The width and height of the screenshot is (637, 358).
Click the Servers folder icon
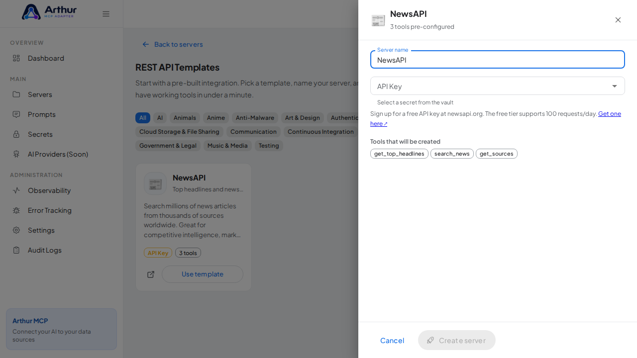16,94
